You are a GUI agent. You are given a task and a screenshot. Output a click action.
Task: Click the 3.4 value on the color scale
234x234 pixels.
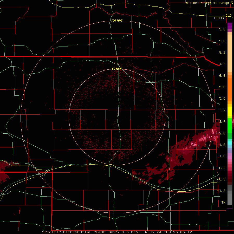pos(222,122)
